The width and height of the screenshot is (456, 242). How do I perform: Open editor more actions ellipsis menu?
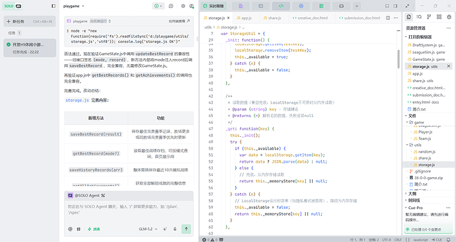point(396,18)
